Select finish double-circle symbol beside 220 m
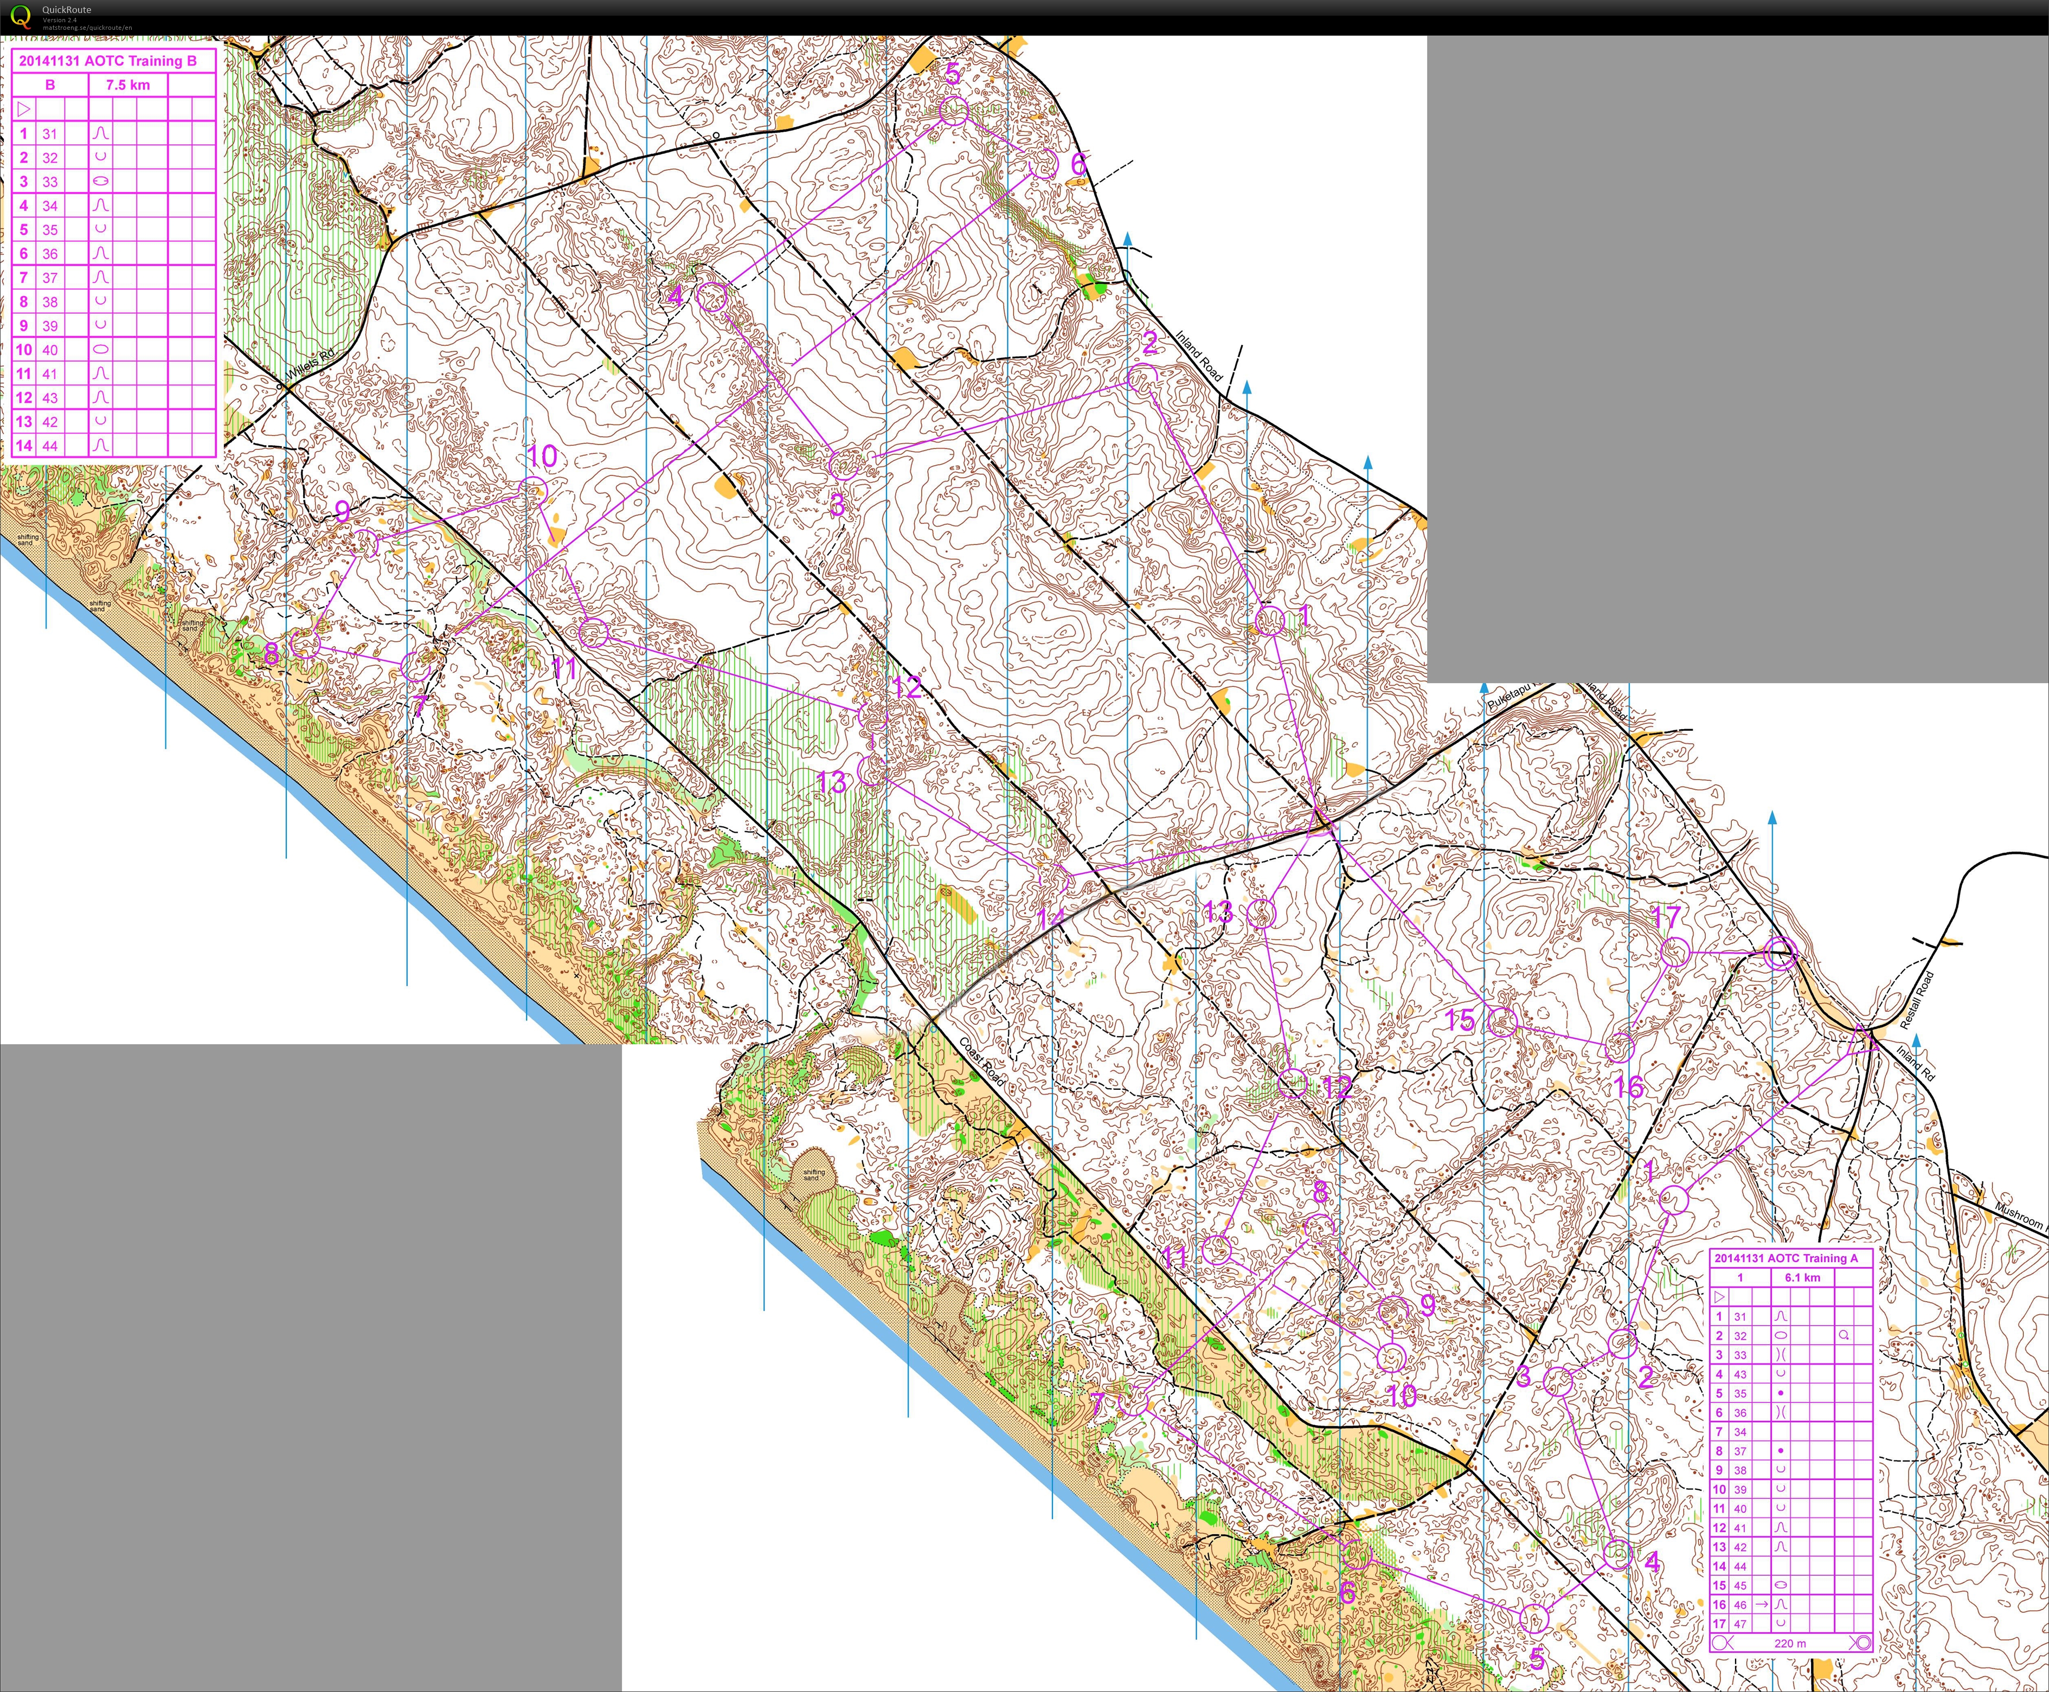The height and width of the screenshot is (1692, 2049). point(1861,1642)
